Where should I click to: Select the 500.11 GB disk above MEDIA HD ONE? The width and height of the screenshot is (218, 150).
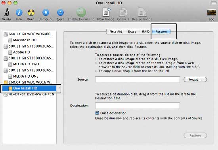[x=29, y=70]
